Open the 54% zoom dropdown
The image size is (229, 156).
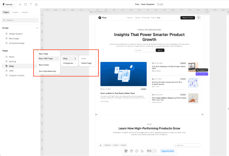click(151, 151)
